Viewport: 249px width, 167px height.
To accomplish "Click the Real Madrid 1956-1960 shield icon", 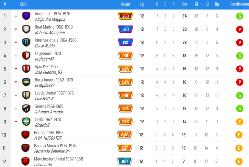I will click(x=26, y=29).
